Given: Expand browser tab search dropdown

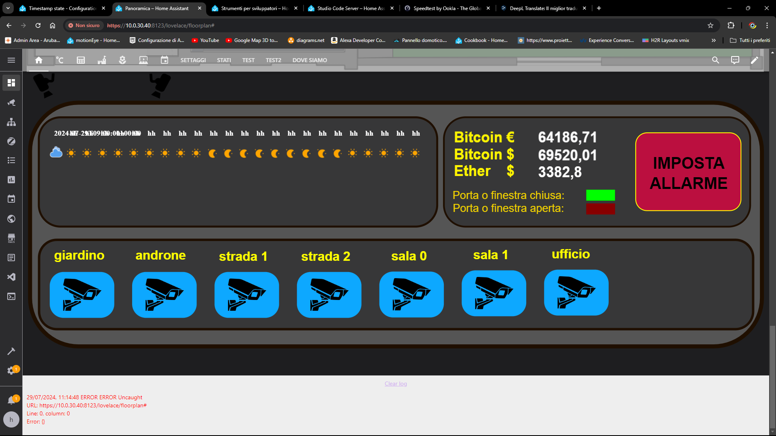Looking at the screenshot, I should click(x=8, y=8).
